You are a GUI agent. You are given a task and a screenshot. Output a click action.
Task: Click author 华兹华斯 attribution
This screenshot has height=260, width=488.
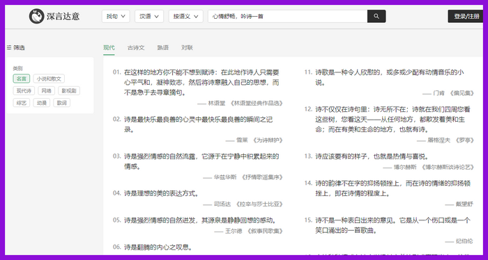click(225, 177)
